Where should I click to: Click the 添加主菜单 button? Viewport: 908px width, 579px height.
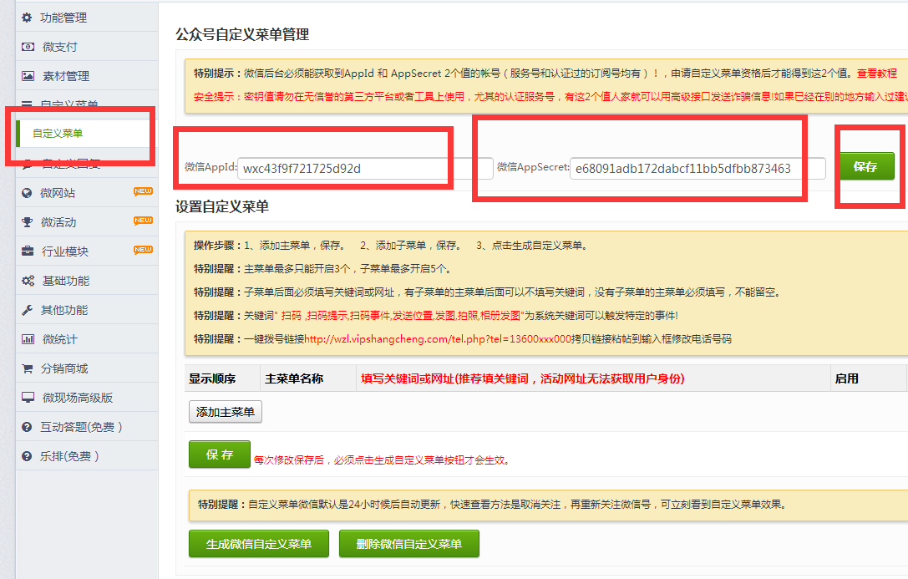[x=226, y=411]
